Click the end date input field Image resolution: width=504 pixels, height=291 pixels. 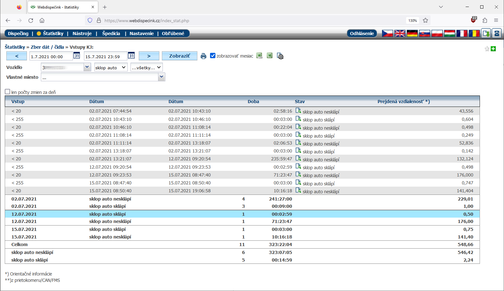[x=105, y=56]
